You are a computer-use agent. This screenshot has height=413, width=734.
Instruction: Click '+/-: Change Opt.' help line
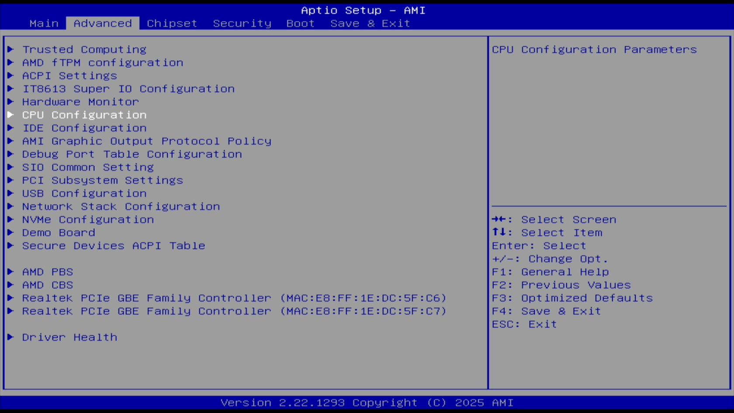(550, 259)
